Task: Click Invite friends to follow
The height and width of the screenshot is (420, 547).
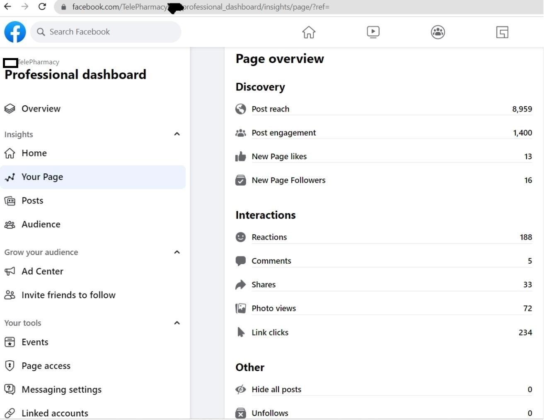Action: [68, 295]
